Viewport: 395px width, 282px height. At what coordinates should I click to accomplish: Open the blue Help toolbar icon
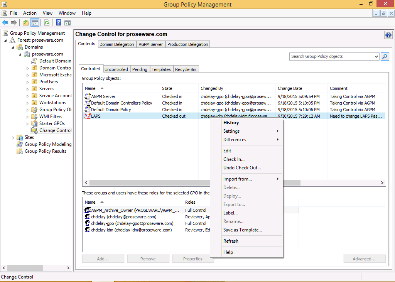[59, 23]
